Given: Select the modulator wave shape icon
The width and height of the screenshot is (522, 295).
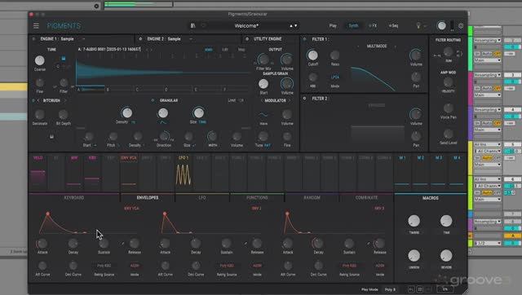Looking at the screenshot, I should 263,115.
